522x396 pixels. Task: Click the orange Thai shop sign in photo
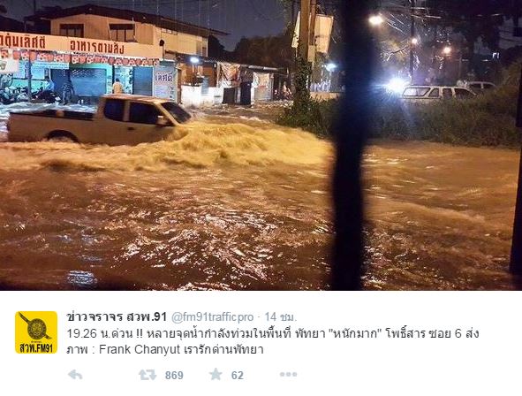coord(79,45)
